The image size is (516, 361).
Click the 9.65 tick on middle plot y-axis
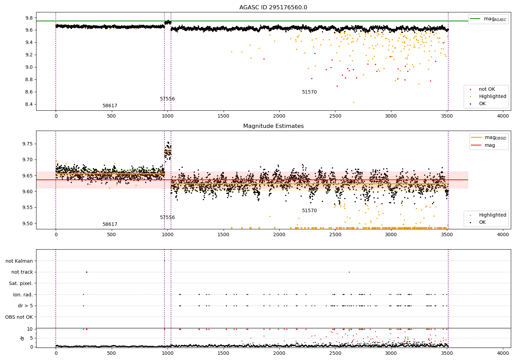click(x=27, y=176)
